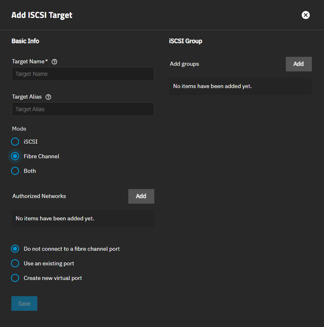Click into the Target Alias text box
This screenshot has height=327, width=324.
(x=83, y=109)
